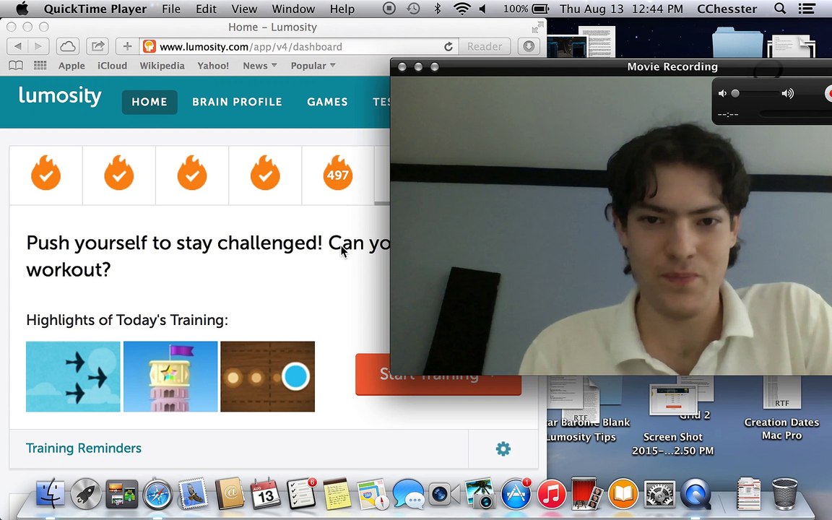This screenshot has width=832, height=520.
Task: Click the address bar URL field
Action: click(300, 47)
